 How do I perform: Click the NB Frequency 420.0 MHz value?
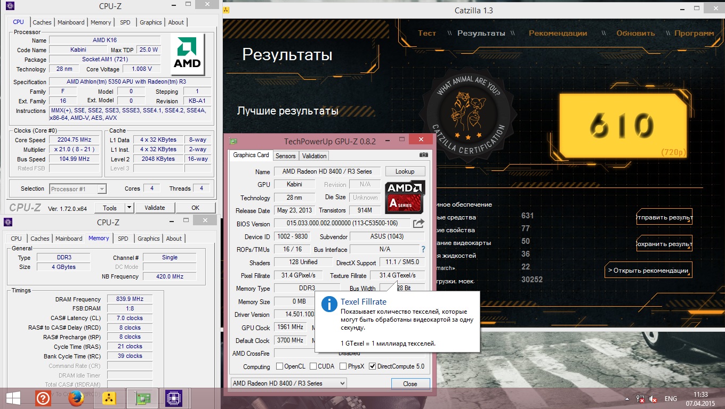point(170,276)
